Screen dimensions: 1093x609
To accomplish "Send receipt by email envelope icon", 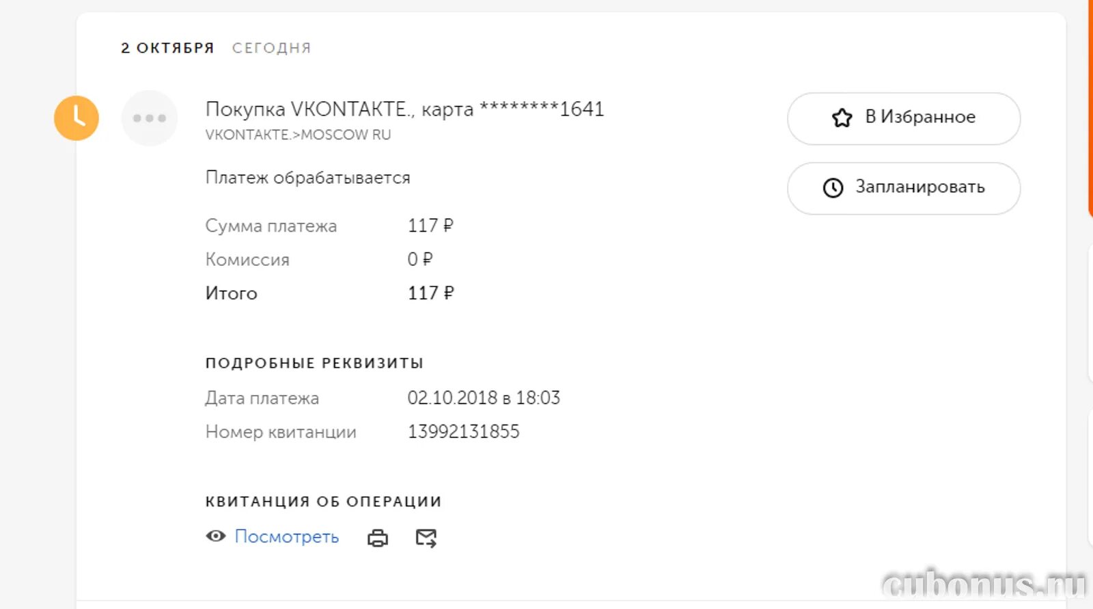I will point(426,539).
